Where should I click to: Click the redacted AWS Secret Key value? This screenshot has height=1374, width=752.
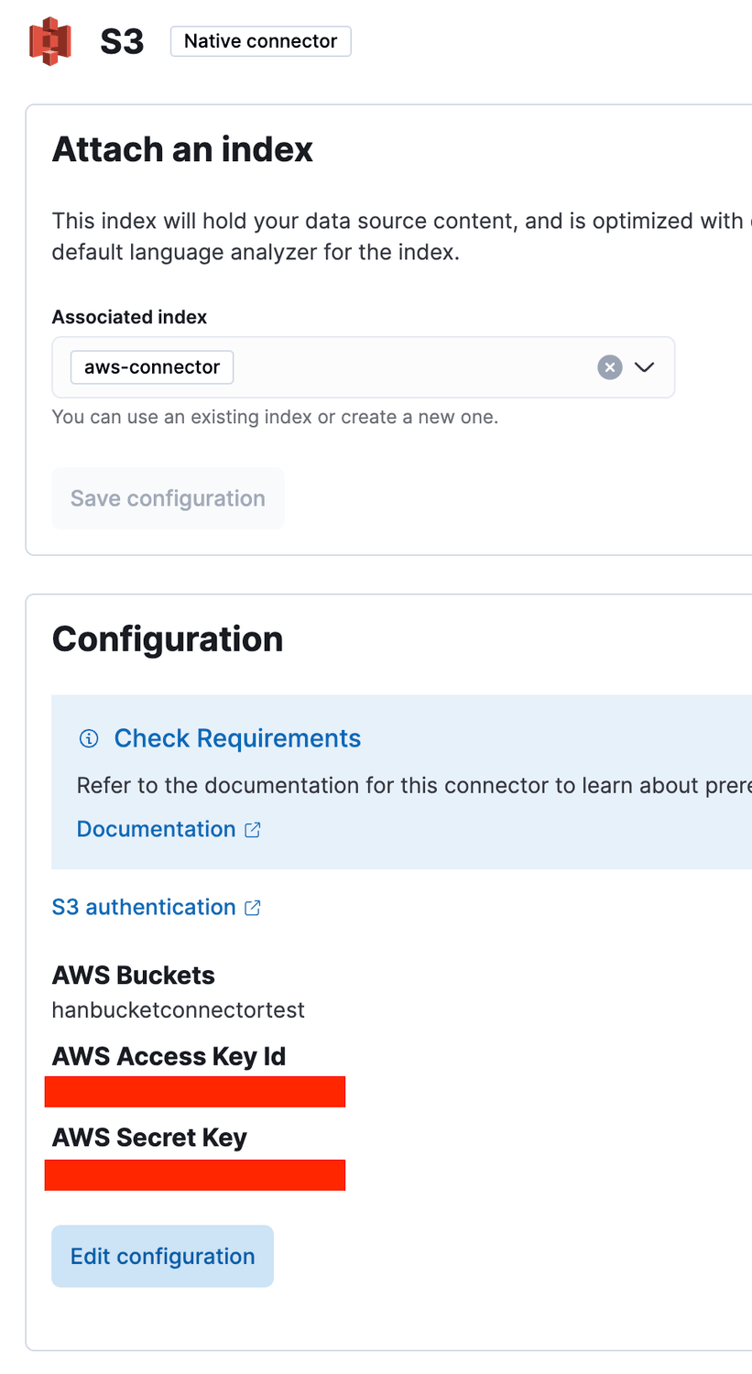point(195,1174)
